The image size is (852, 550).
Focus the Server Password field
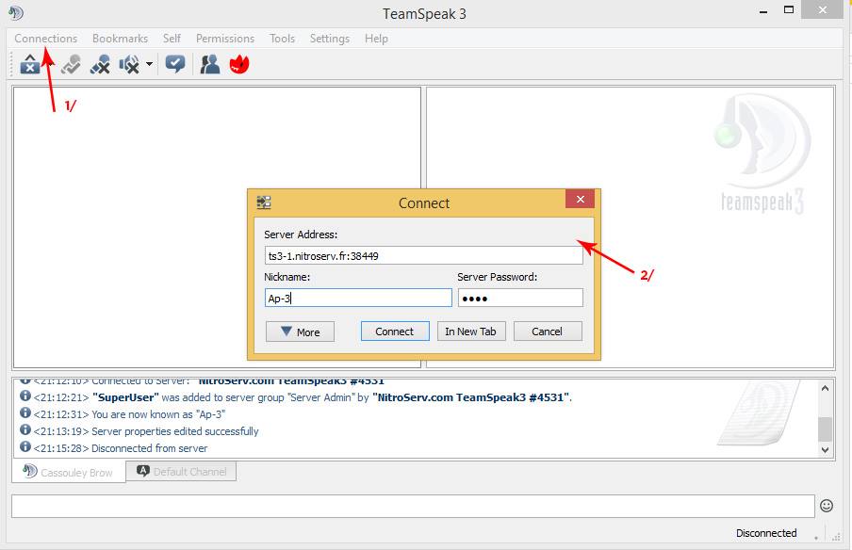(520, 298)
